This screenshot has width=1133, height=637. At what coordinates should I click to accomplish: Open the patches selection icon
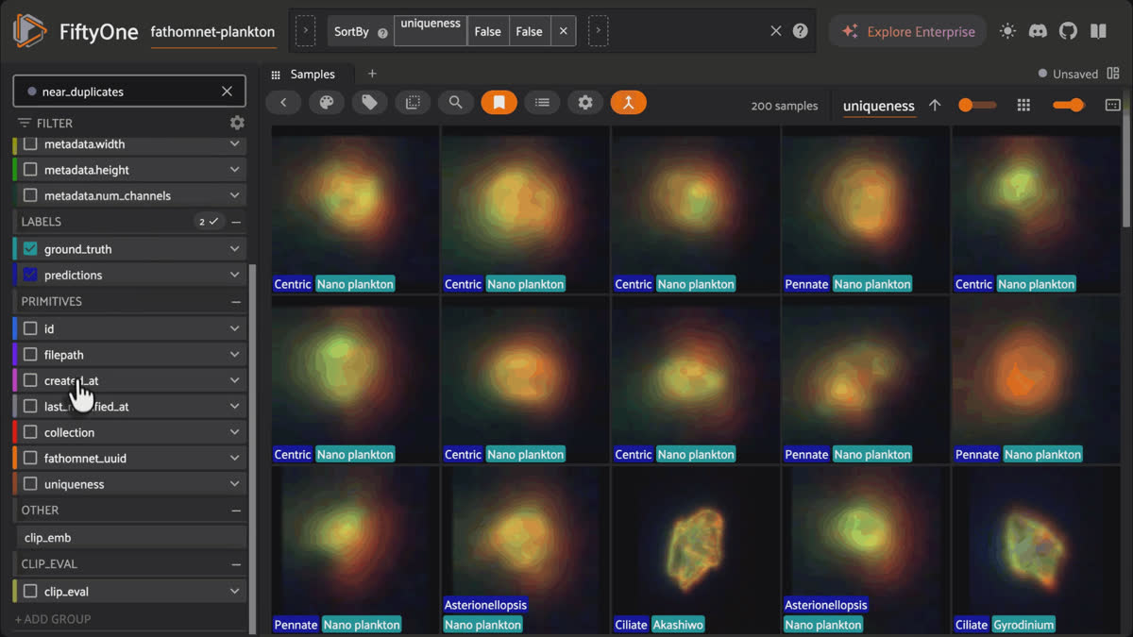(413, 103)
